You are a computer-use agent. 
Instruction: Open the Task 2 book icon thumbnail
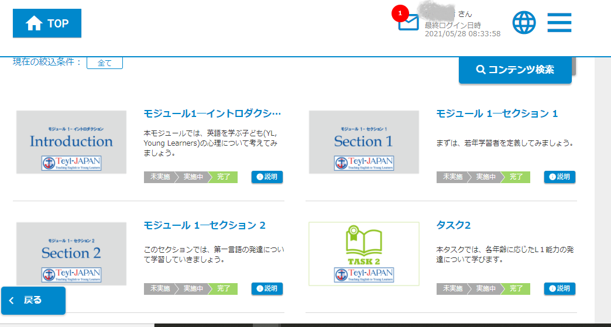point(363,254)
